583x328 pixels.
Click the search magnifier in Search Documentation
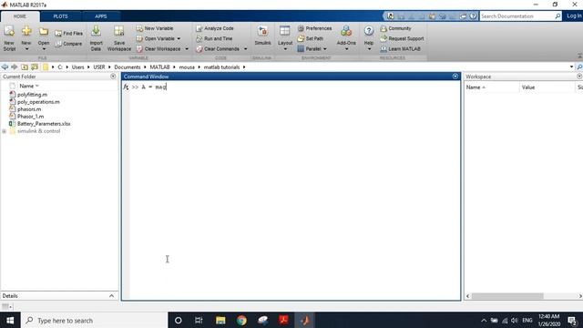click(x=557, y=16)
